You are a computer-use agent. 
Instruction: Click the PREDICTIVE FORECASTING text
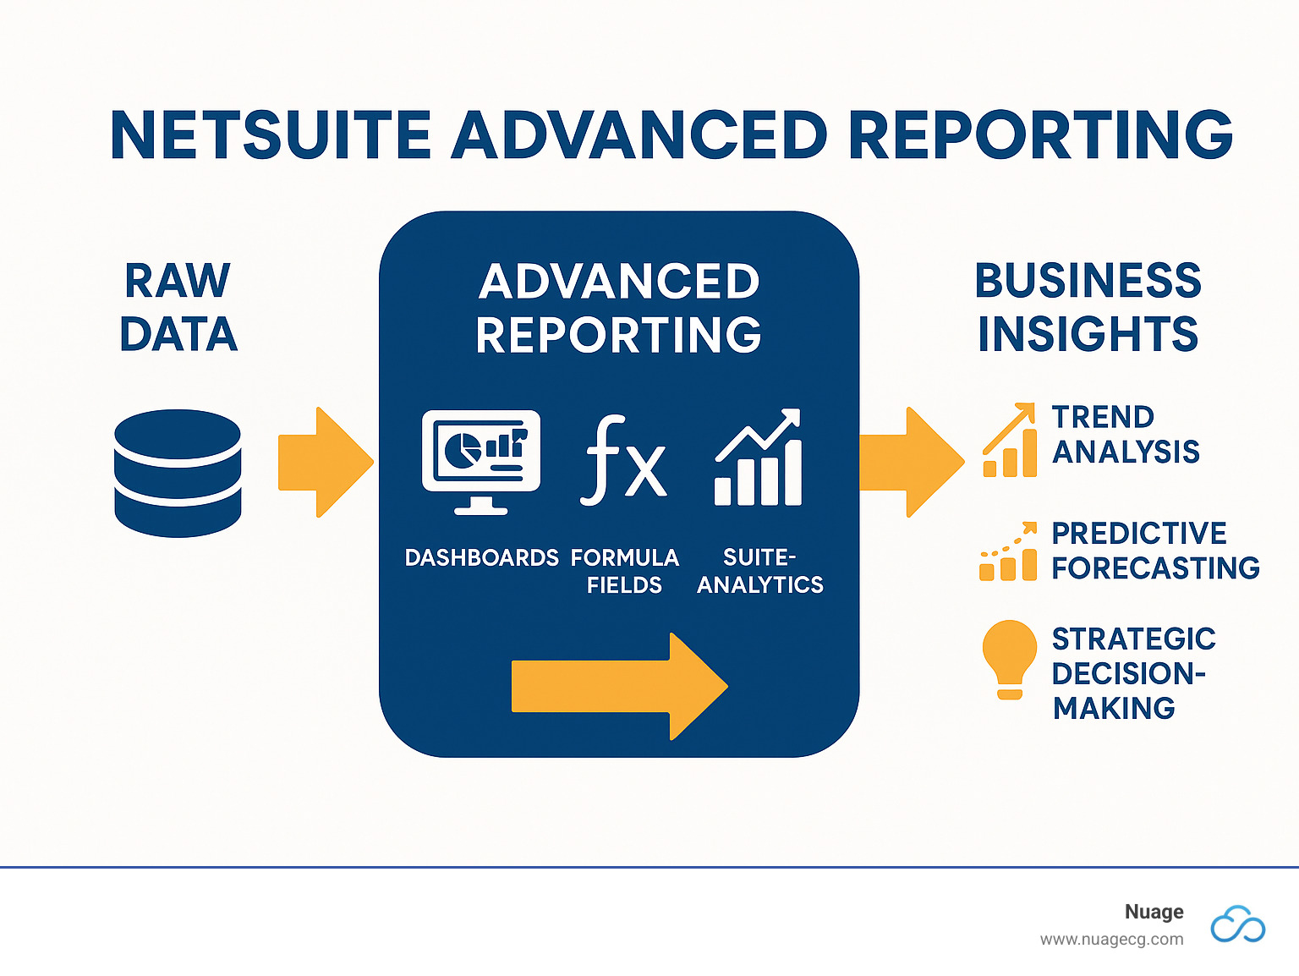click(1155, 551)
